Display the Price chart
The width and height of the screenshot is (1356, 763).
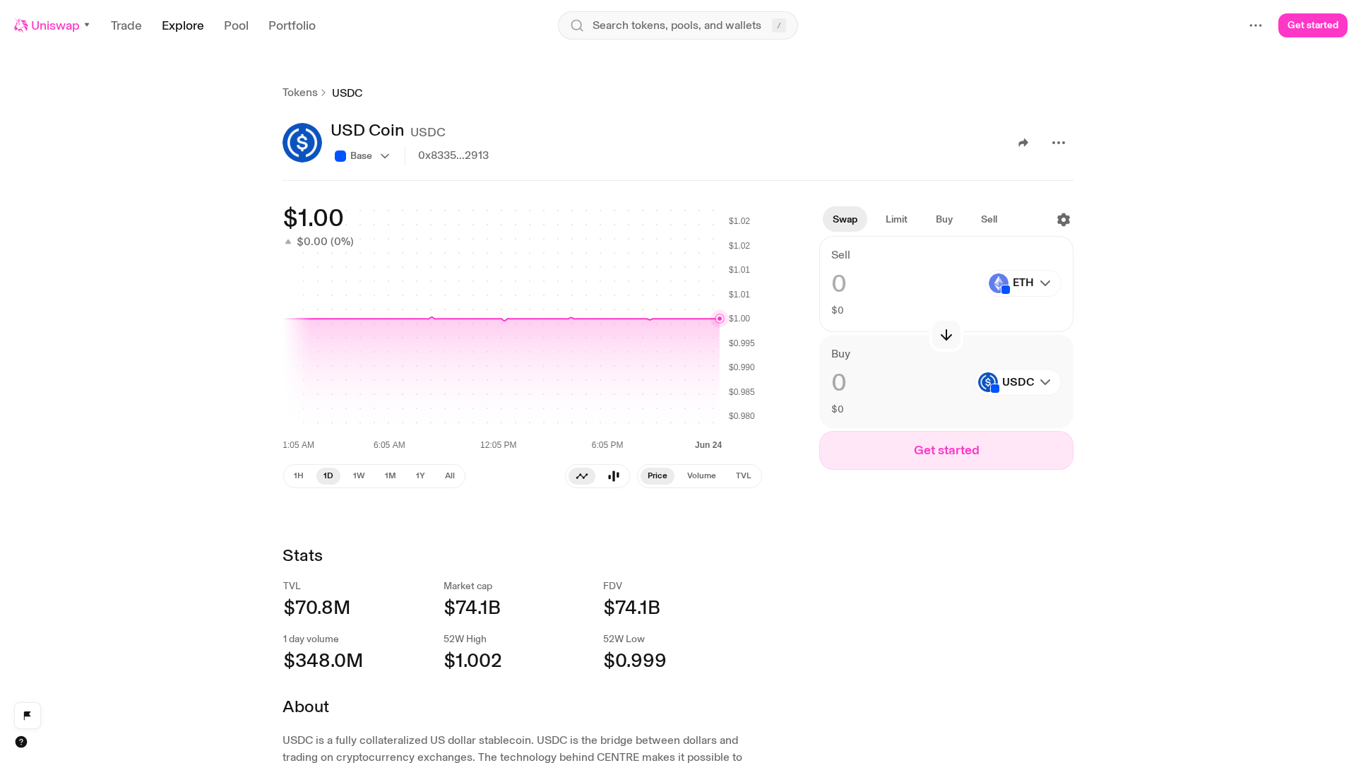(x=658, y=476)
